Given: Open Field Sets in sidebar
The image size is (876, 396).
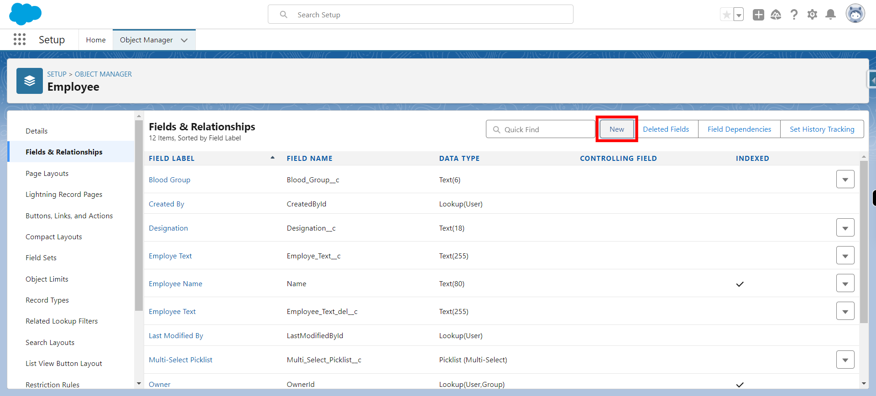Looking at the screenshot, I should [41, 258].
